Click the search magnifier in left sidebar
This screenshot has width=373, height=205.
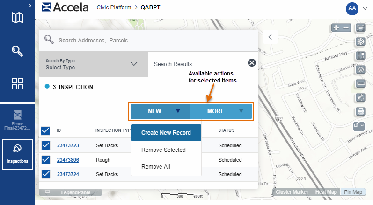(x=17, y=51)
